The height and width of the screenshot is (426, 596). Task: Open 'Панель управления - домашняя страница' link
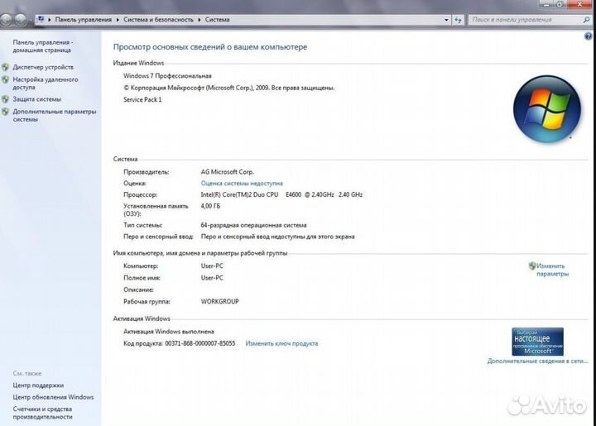click(x=42, y=46)
